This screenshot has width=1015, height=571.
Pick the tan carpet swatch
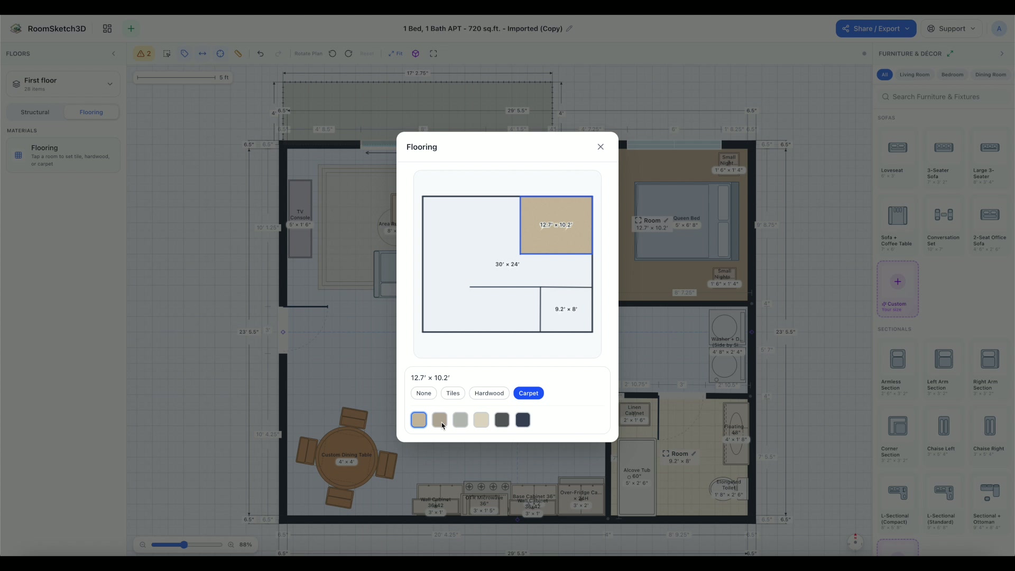pos(419,420)
